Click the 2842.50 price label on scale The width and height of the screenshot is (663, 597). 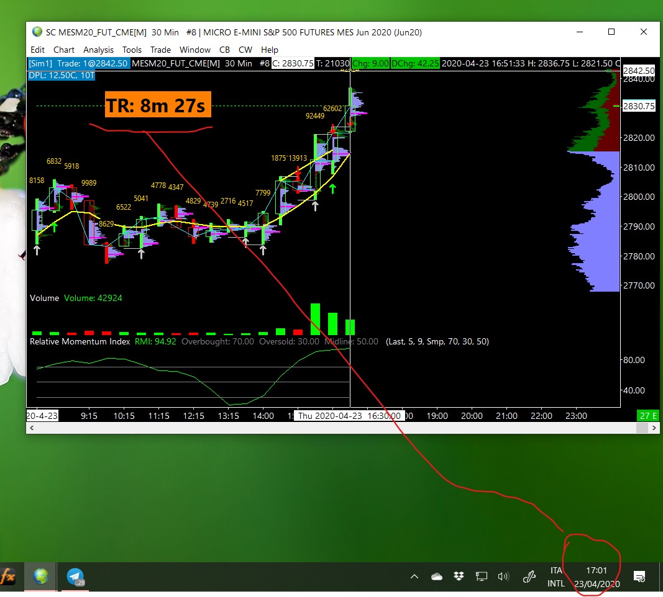[639, 71]
